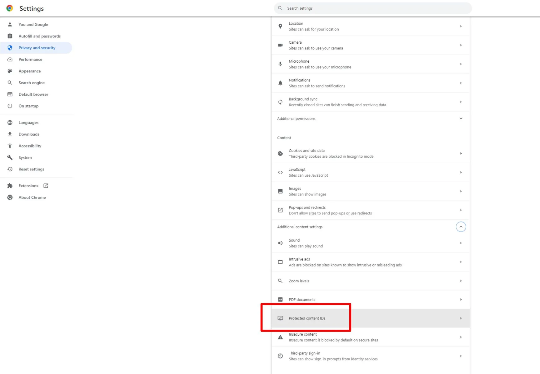
Task: Click the Background sync description text
Action: (x=337, y=105)
